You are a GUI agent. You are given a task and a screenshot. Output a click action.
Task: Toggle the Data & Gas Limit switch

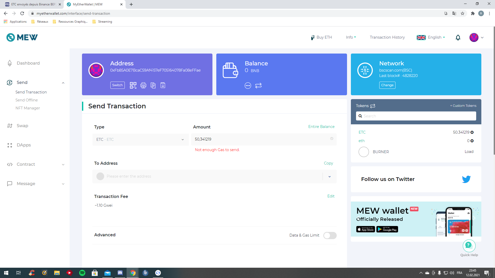[x=330, y=235]
